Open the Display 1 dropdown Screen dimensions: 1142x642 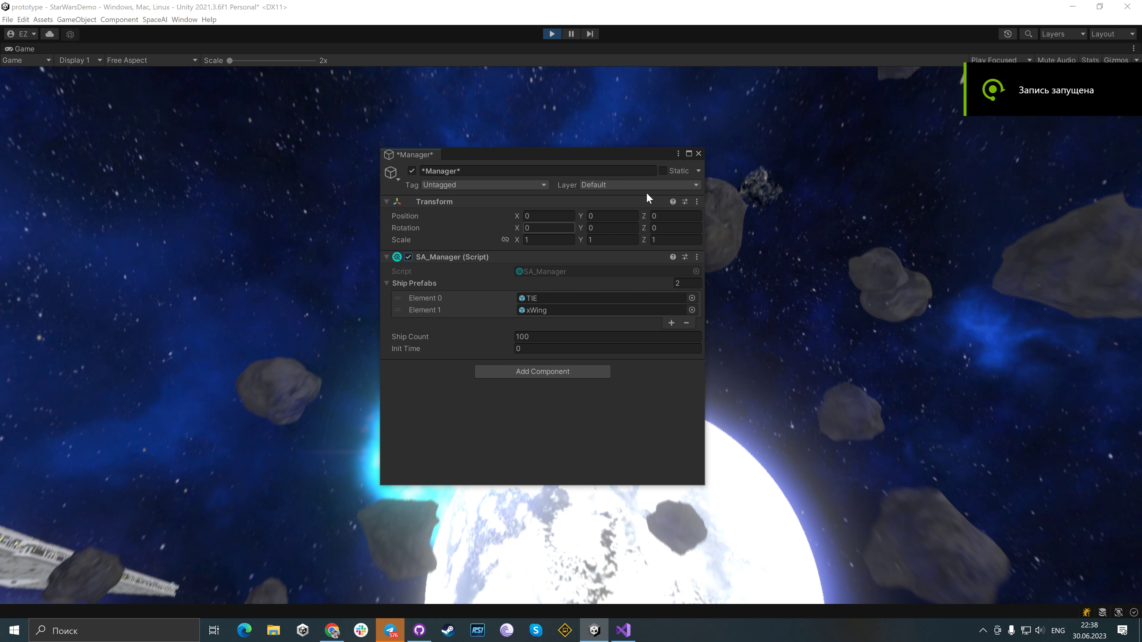tap(80, 60)
